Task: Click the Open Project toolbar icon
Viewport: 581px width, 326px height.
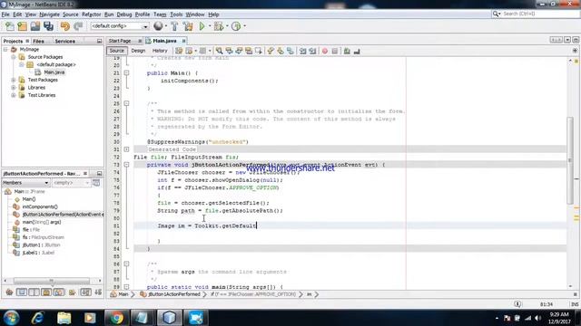Action: pos(35,26)
